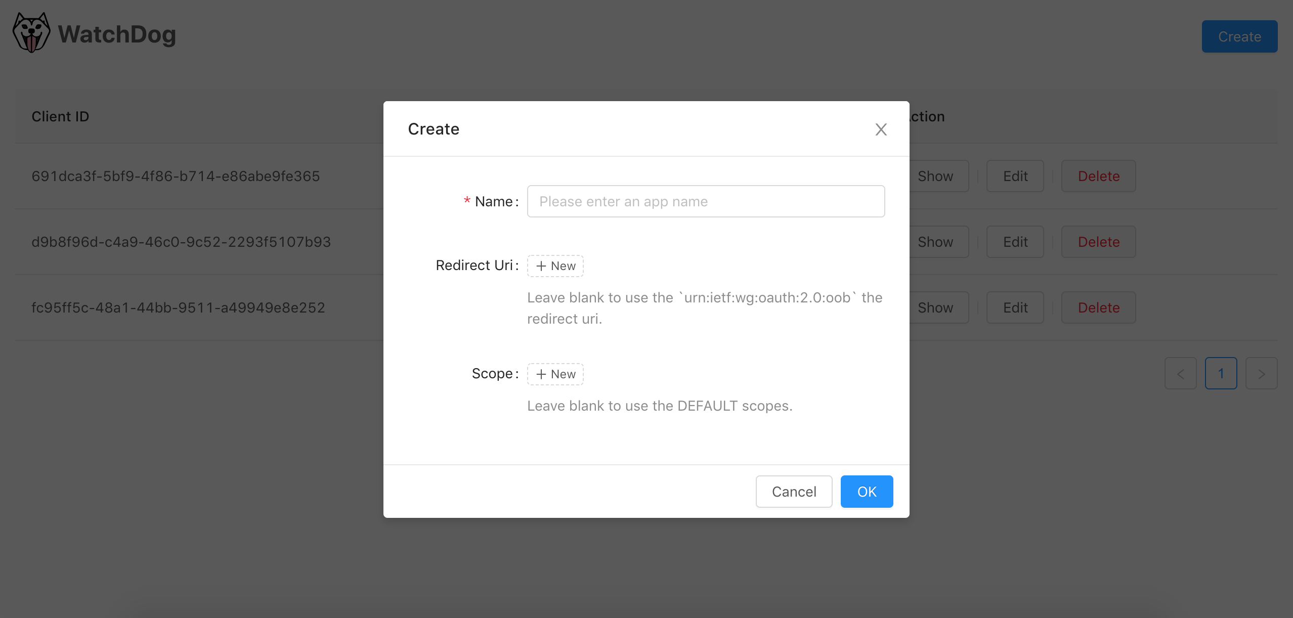
Task: Delete the fc95ff5c client
Action: coord(1098,307)
